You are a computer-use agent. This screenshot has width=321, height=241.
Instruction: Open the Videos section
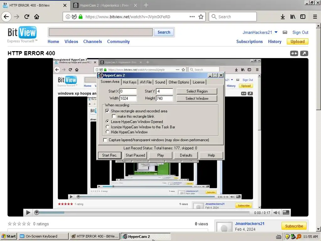tap(71, 42)
